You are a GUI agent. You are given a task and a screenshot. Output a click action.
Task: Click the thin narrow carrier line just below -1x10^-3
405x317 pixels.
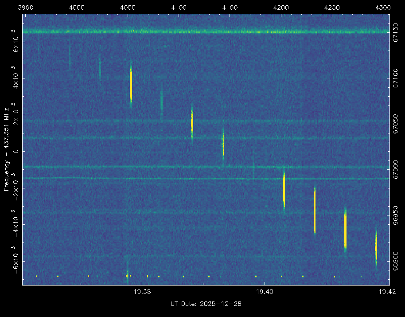(x=206, y=178)
